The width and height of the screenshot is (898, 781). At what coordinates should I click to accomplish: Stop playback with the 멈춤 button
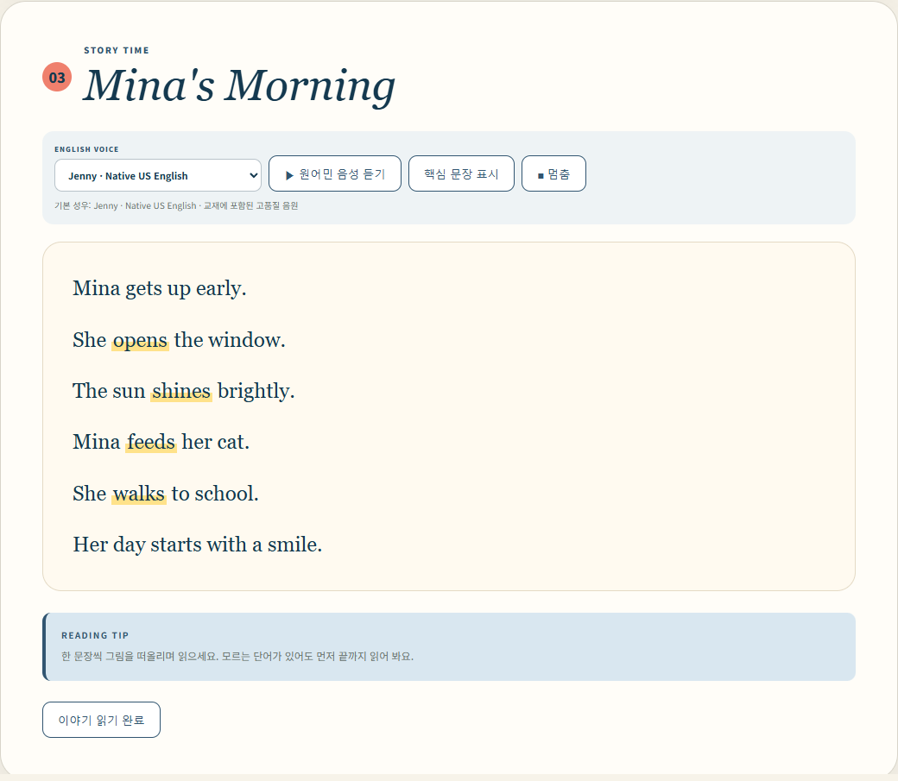pos(553,173)
